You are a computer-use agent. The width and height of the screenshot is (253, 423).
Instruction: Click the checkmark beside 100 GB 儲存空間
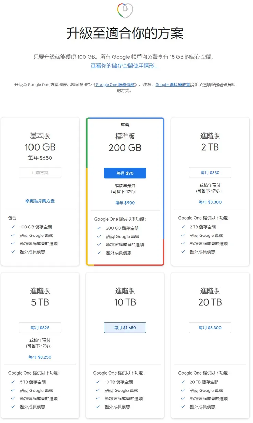(13, 227)
